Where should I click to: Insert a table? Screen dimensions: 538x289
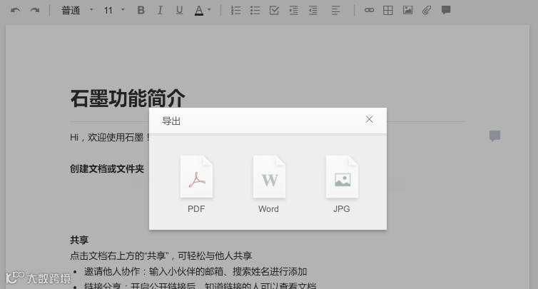pyautogui.click(x=388, y=10)
